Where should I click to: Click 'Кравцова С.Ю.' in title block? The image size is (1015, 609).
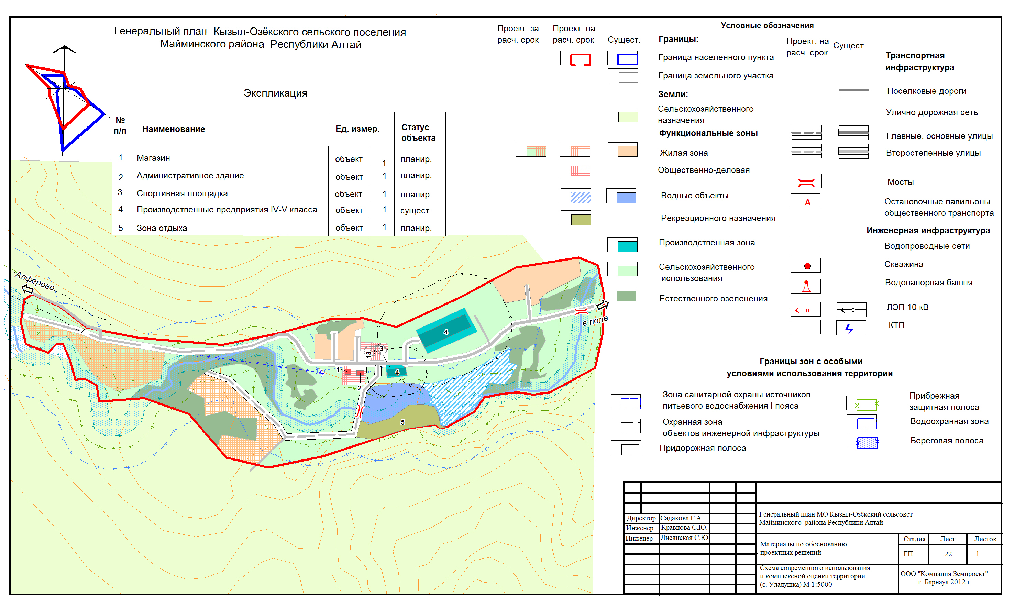(x=684, y=528)
